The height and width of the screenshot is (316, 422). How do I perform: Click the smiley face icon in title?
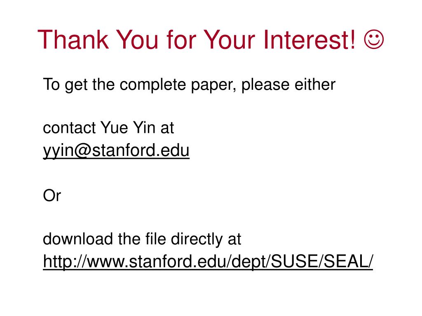tap(374, 39)
